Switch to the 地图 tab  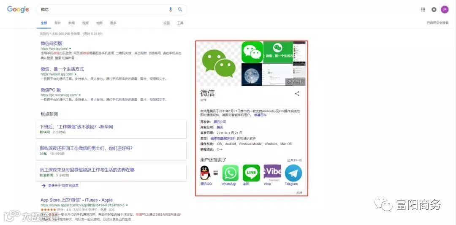click(100, 23)
